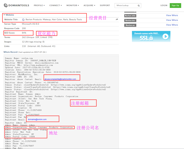Open the PROFILE dropdown menu
The height and width of the screenshot is (149, 184).
coord(39,6)
